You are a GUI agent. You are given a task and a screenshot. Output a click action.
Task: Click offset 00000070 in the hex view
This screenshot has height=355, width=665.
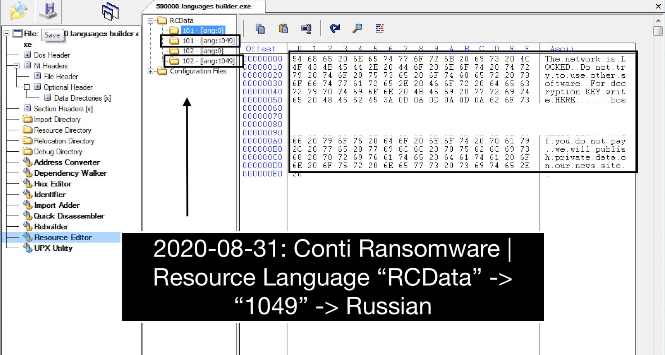point(262,116)
